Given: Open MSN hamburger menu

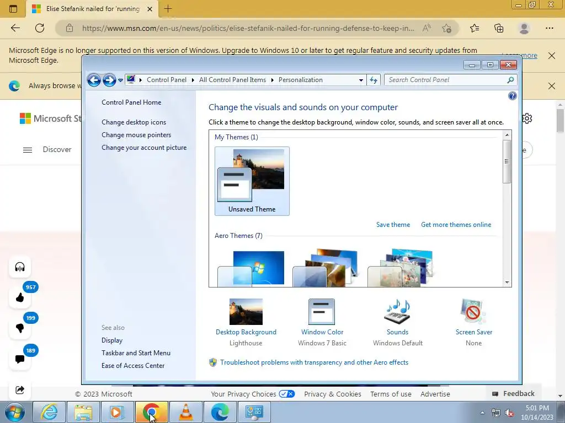Looking at the screenshot, I should click(28, 150).
